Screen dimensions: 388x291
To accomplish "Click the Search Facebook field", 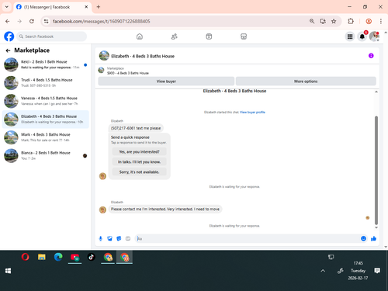I will tap(52, 36).
